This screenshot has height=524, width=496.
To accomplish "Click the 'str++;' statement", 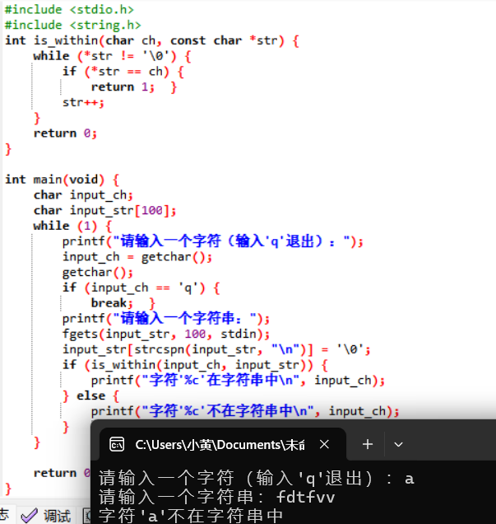I will tap(83, 102).
